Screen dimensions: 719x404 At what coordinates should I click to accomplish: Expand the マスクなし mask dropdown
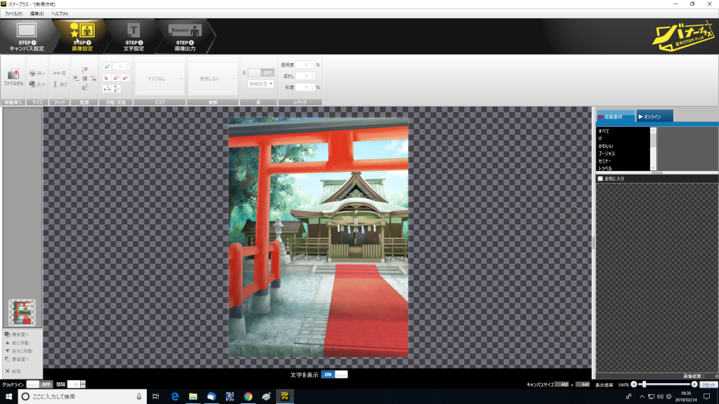coord(160,80)
